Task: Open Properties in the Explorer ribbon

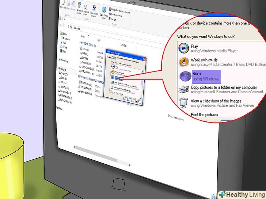Action: (63, 5)
